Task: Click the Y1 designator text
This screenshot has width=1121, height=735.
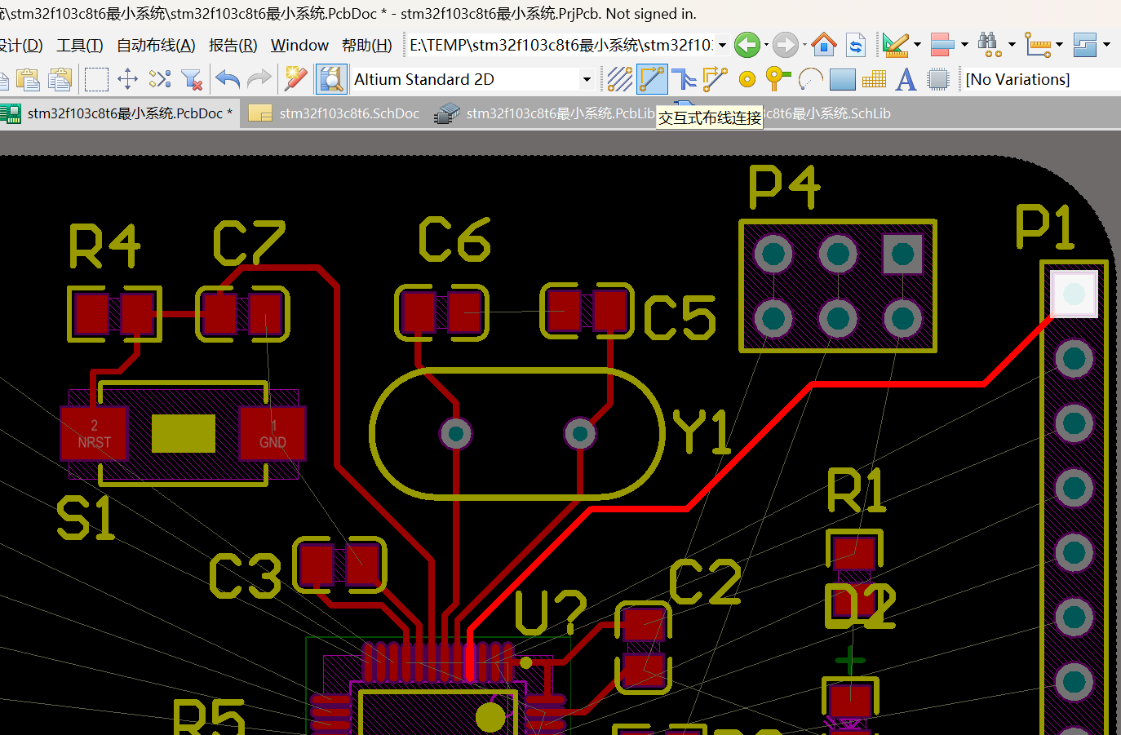Action: point(701,432)
